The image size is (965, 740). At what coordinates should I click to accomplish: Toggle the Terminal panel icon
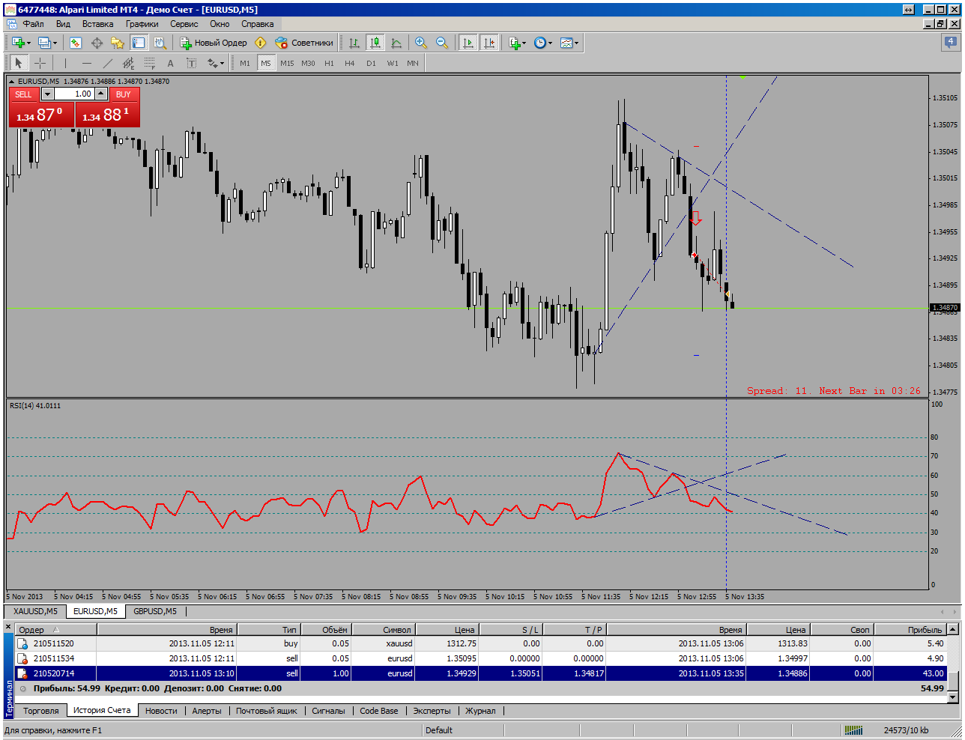click(x=139, y=43)
